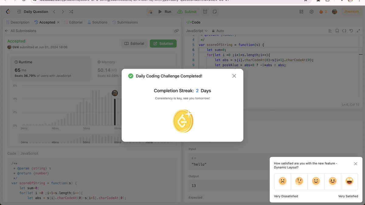
Task: Pick the neutral emoji on satisfaction scale
Action: 316,181
